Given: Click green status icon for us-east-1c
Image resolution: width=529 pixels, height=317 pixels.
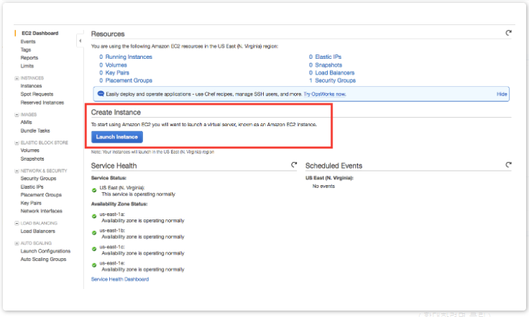Looking at the screenshot, I should pyautogui.click(x=94, y=249).
